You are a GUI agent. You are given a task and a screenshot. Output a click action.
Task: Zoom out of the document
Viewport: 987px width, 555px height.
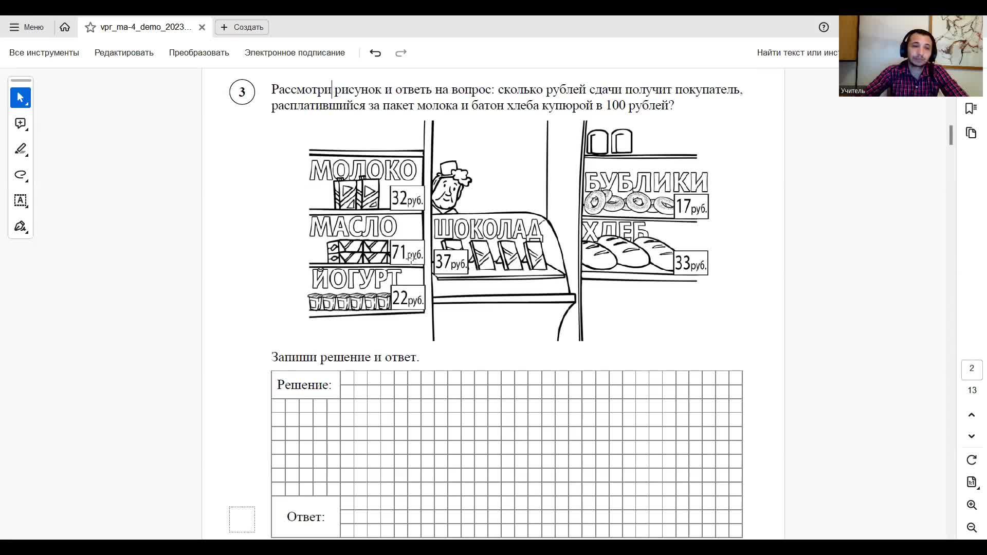pos(972,527)
